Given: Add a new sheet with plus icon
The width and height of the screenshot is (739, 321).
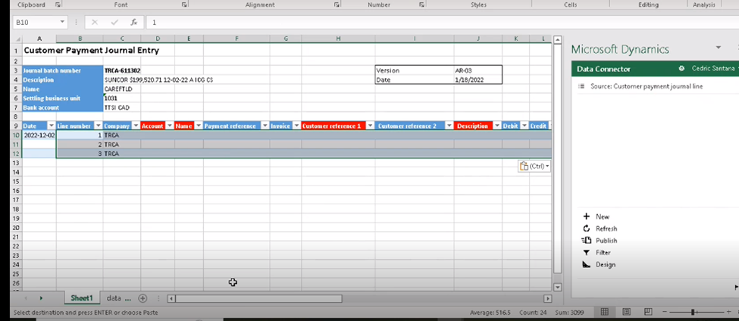Looking at the screenshot, I should [x=142, y=298].
